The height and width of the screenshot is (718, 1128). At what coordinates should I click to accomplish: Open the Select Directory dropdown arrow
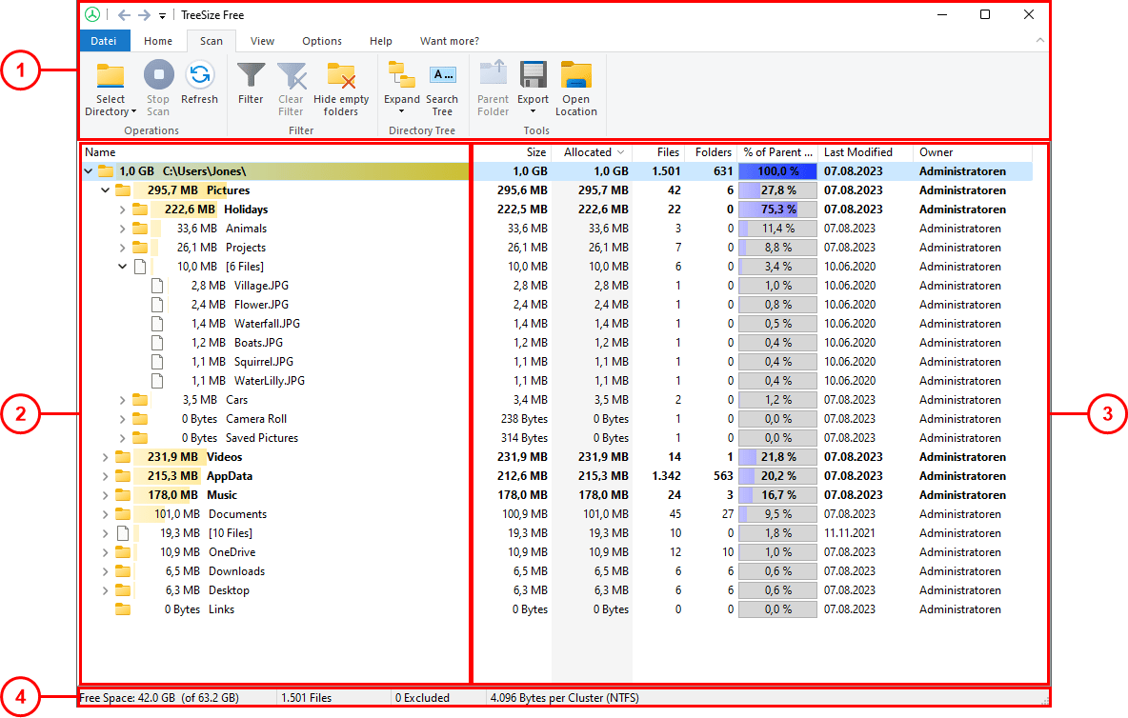[x=133, y=111]
